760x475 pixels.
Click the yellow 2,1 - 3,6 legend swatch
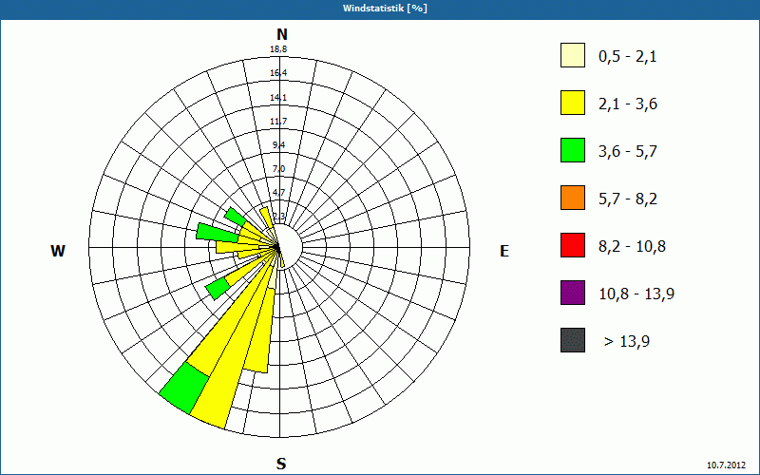tap(573, 103)
